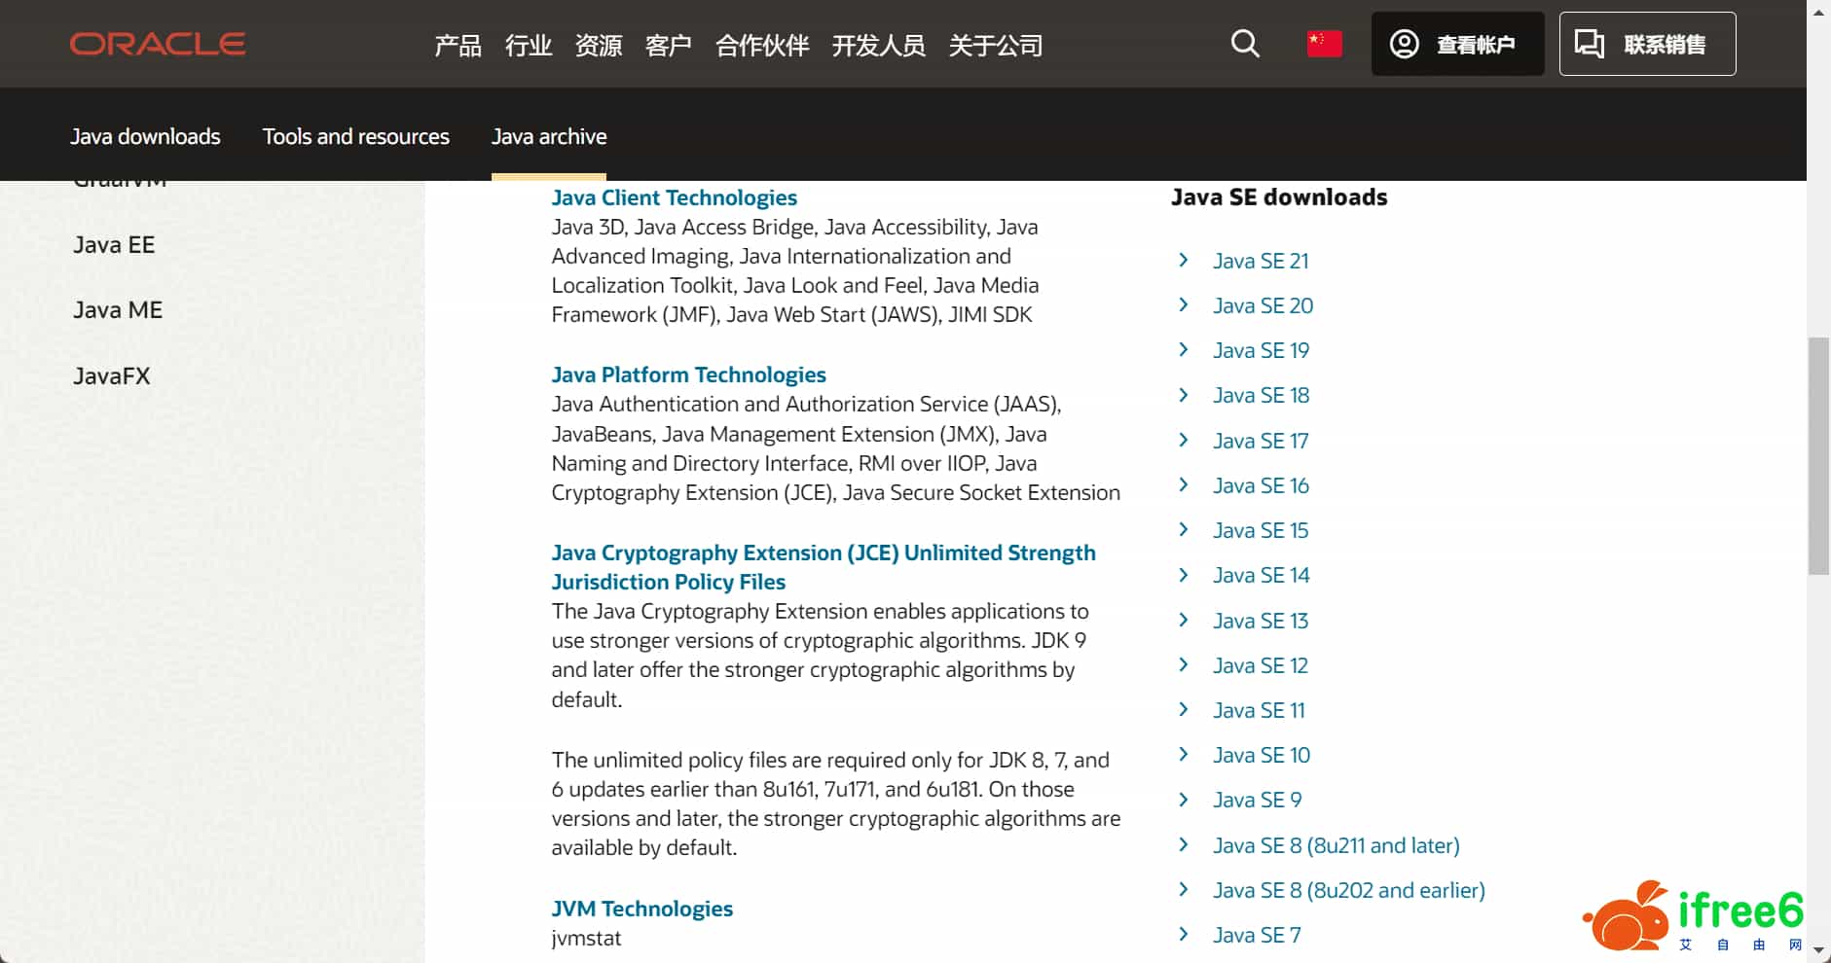
Task: Expand the chevron beside Java SE 11
Action: coord(1184,710)
